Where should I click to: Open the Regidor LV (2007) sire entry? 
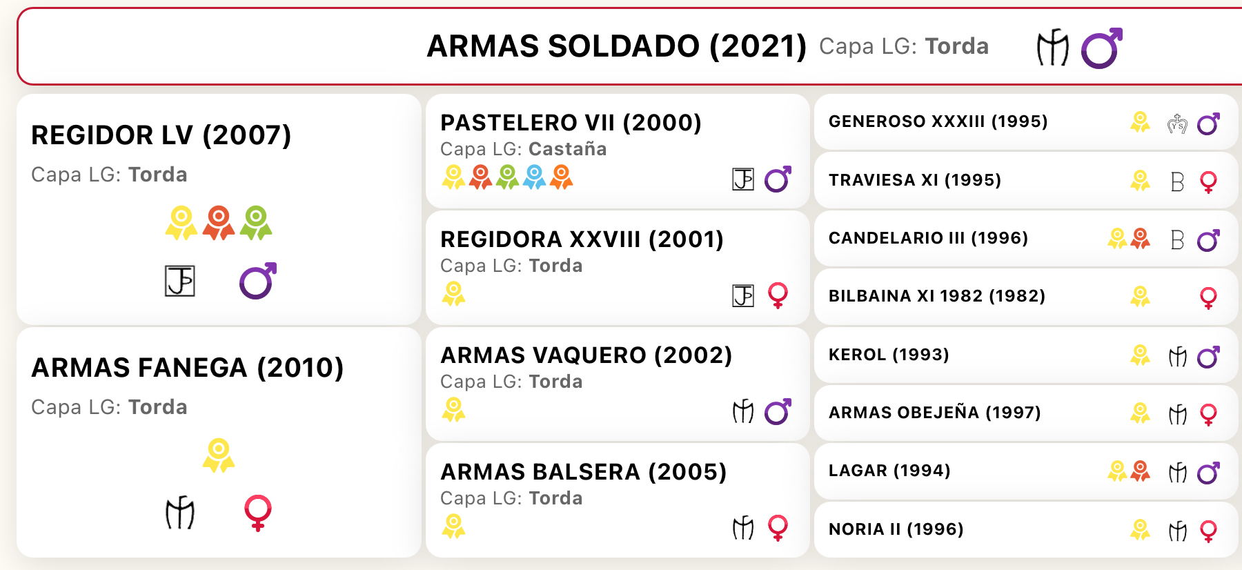click(161, 135)
